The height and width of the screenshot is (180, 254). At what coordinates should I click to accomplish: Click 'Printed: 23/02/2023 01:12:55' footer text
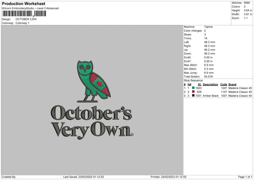point(168,177)
